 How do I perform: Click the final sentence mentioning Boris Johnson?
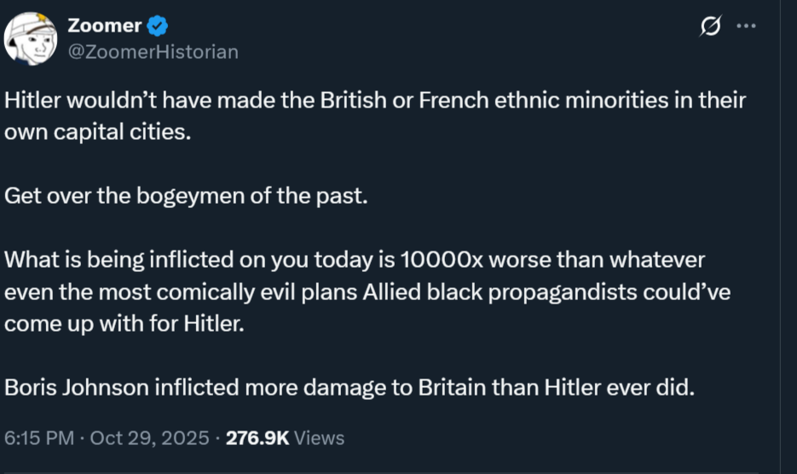pos(349,386)
